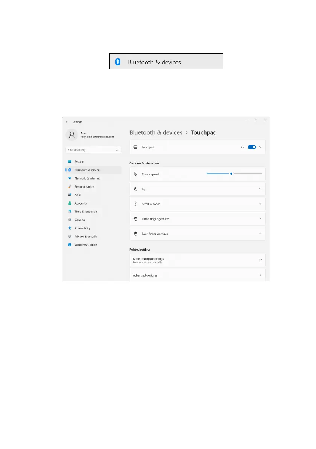Click the Time & language globe icon
The height and width of the screenshot is (449, 316).
click(70, 212)
